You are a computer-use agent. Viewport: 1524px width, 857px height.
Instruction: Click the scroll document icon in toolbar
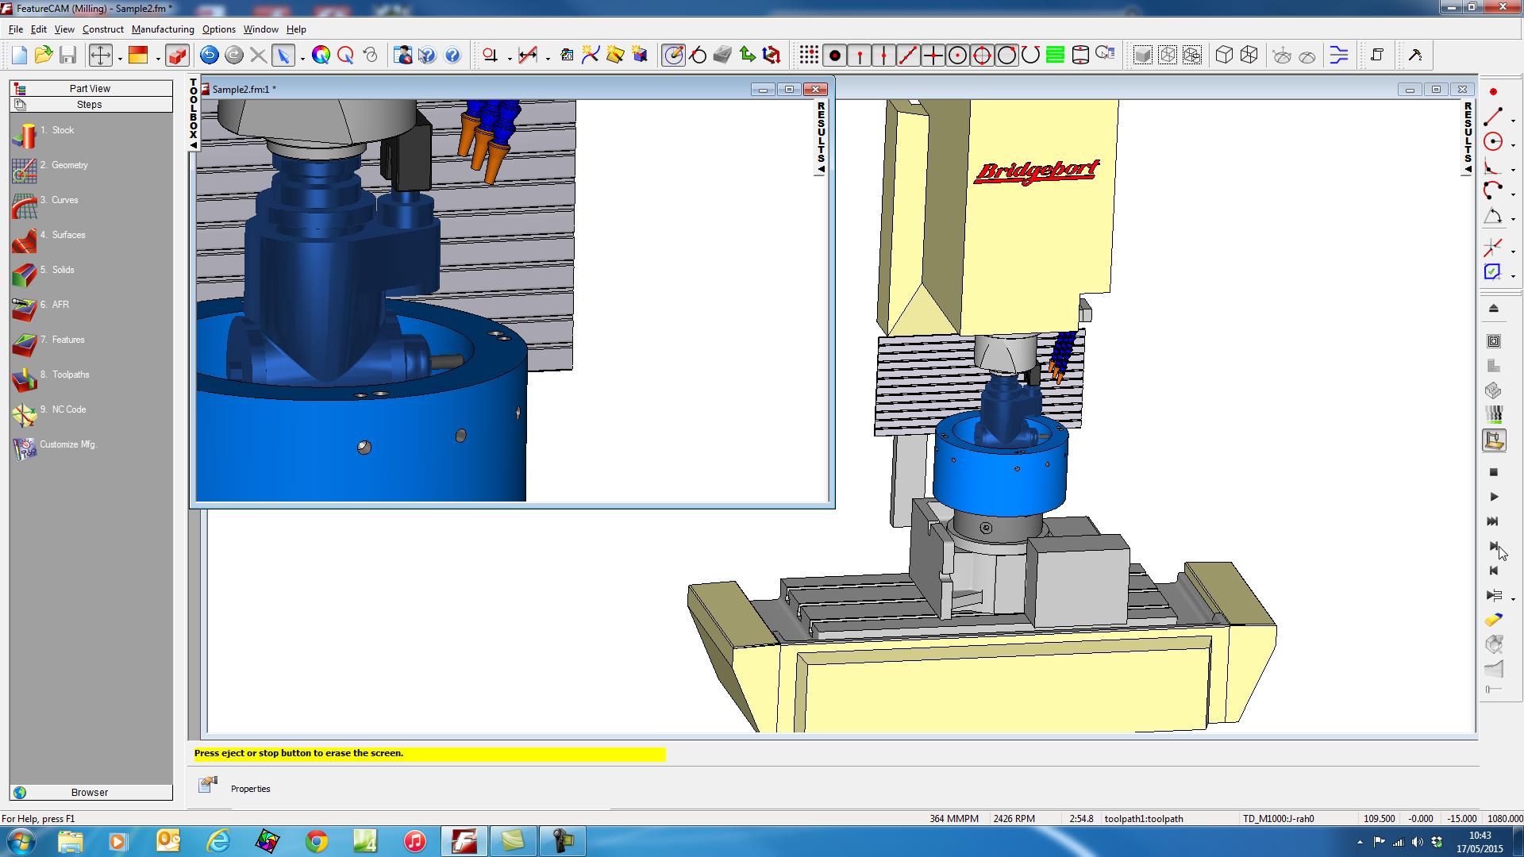(x=1377, y=56)
